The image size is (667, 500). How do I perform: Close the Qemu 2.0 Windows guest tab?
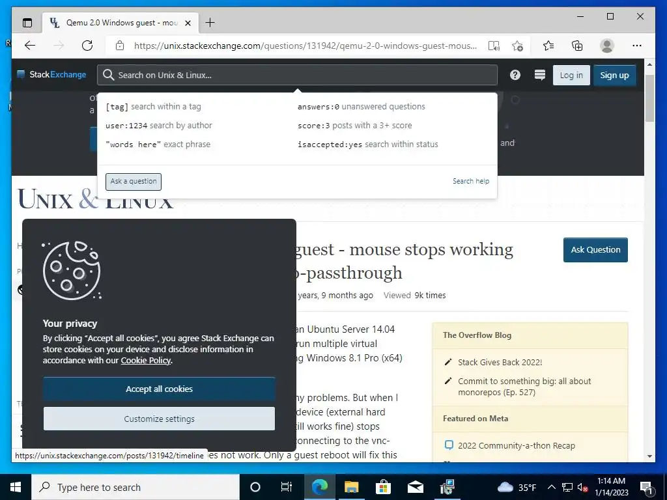188,23
